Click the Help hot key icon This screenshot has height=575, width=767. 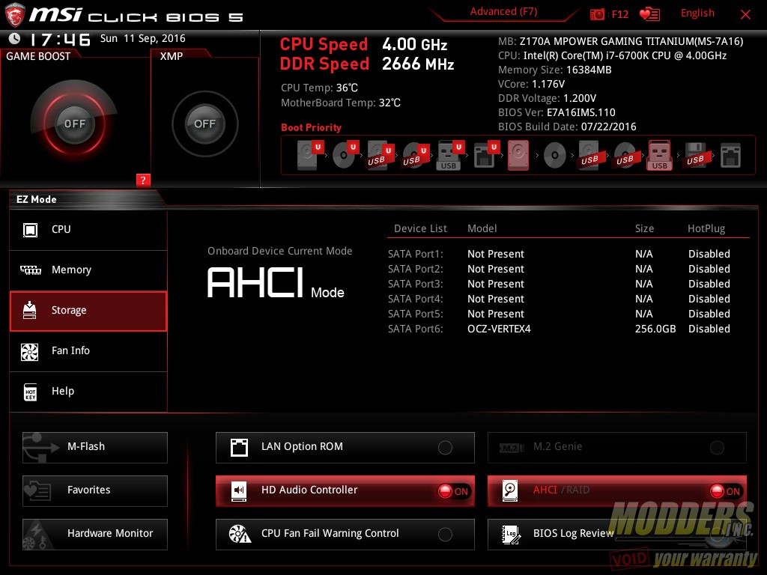click(30, 392)
